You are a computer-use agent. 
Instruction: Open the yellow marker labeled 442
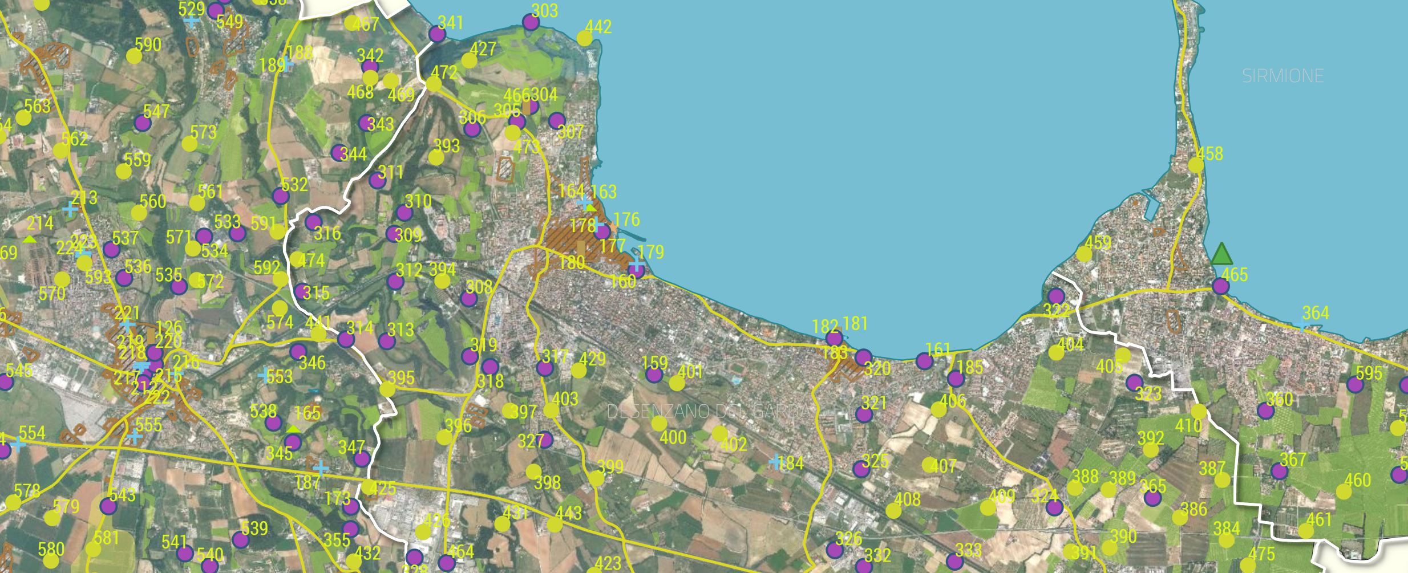(x=584, y=38)
